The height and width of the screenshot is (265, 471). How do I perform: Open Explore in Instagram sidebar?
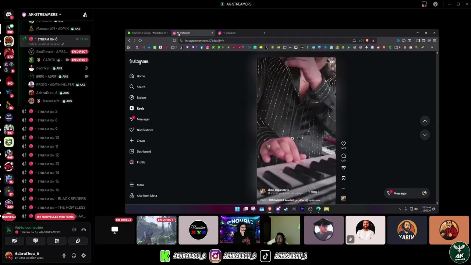pyautogui.click(x=138, y=98)
